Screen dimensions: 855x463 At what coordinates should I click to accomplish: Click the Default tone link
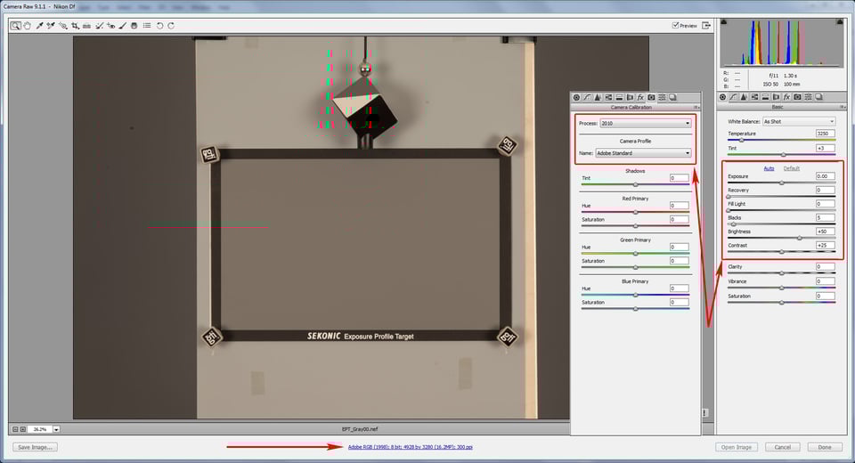[791, 168]
